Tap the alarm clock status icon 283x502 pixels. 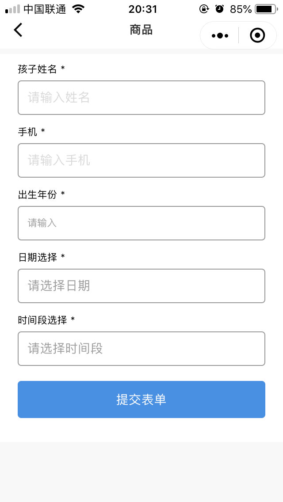point(219,9)
